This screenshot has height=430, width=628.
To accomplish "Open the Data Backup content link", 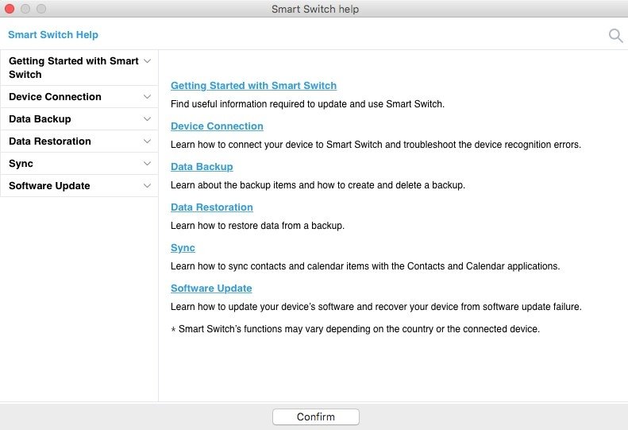I will [x=202, y=166].
